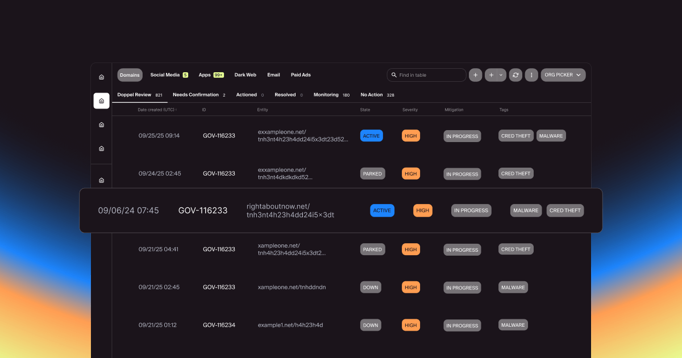Click the DOWN badge in the xampleone.net/tnhddndn row

tap(371, 288)
